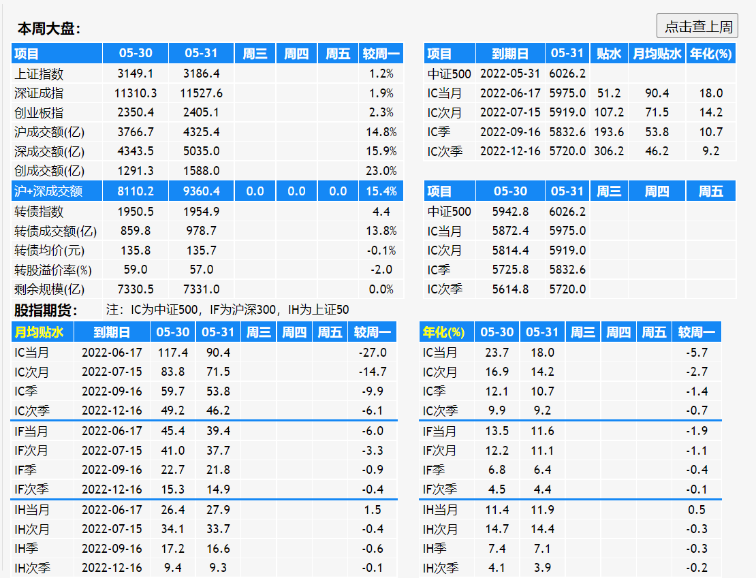Screen dimensions: 756x578
Task: Click the 沪+深成交额 total 9360.4
Action: (201, 191)
